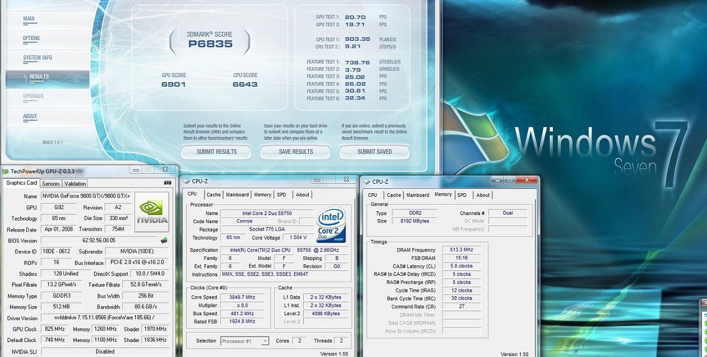Click the Driver Version field in GPU-Z
Screen dimensions: 707x357
coord(105,318)
